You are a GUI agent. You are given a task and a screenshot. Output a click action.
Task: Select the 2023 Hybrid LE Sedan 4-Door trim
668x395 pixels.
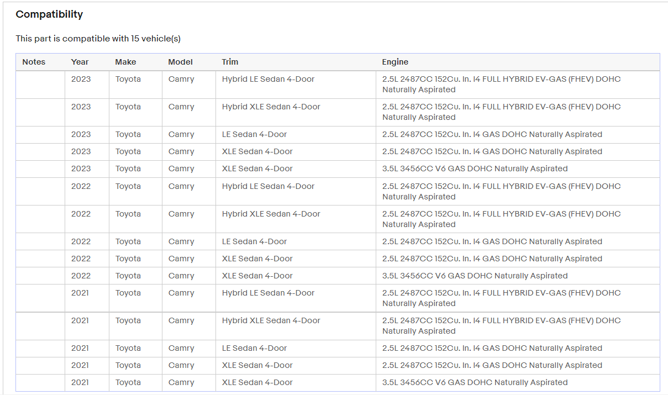[x=268, y=79]
